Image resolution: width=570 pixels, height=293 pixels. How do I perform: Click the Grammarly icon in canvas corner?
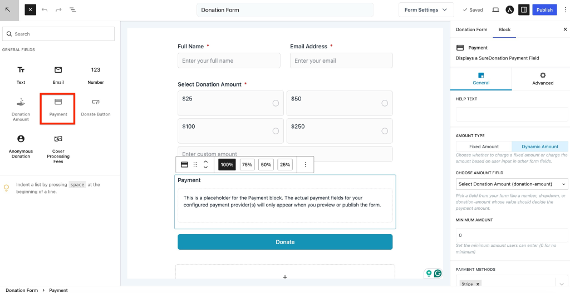coord(438,274)
